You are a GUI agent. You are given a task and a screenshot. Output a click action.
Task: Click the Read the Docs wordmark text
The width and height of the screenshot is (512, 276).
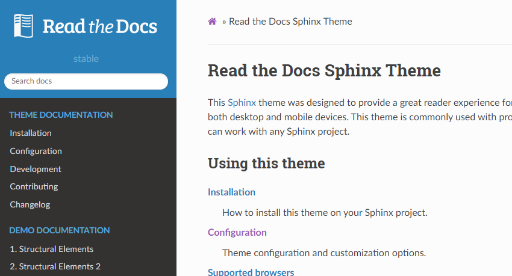[100, 26]
